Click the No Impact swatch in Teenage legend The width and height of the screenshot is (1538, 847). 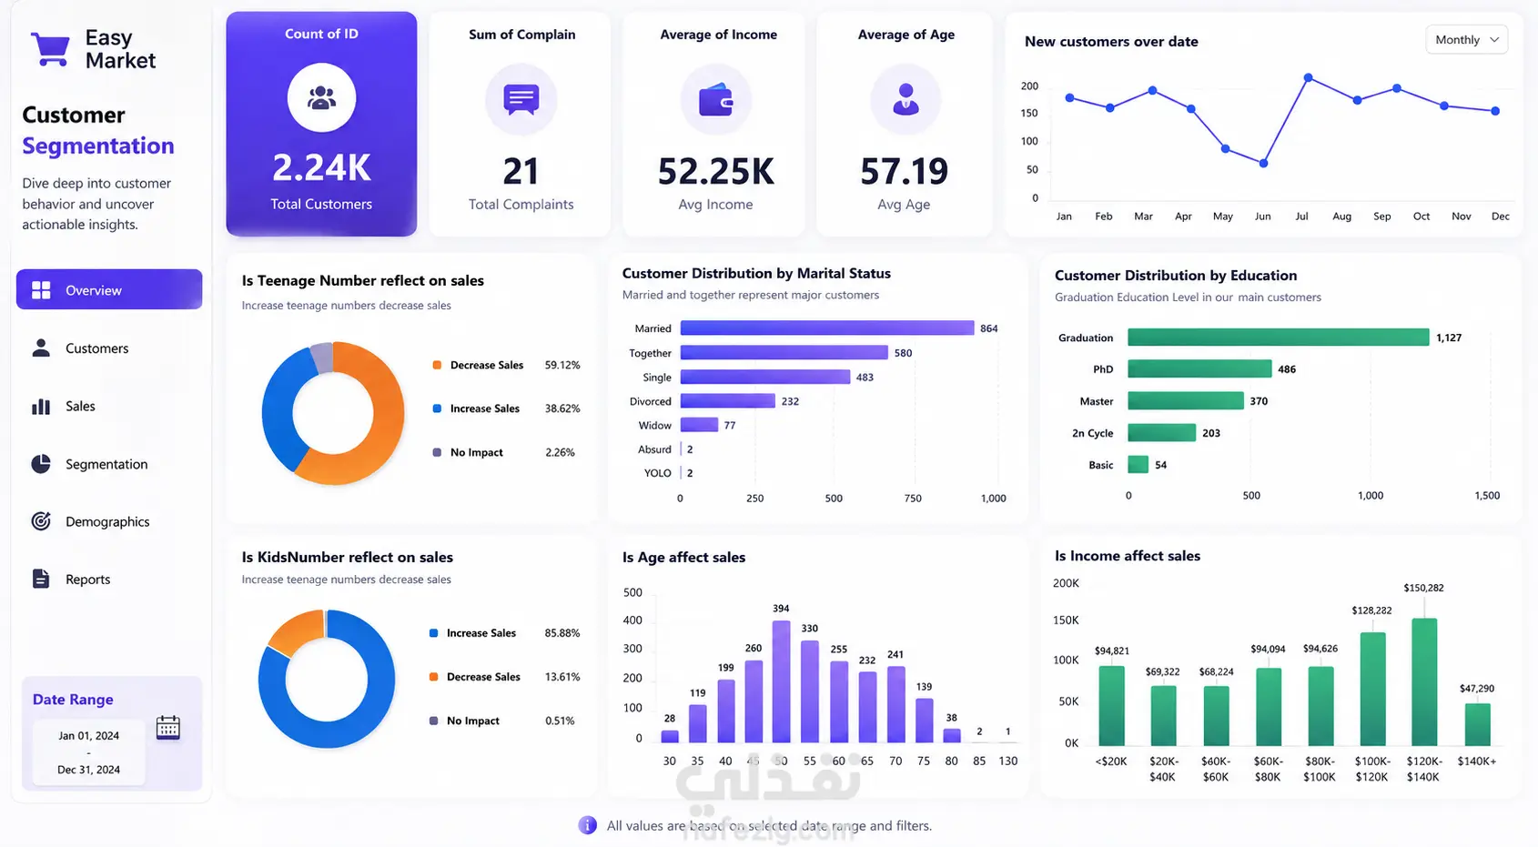pyautogui.click(x=437, y=452)
